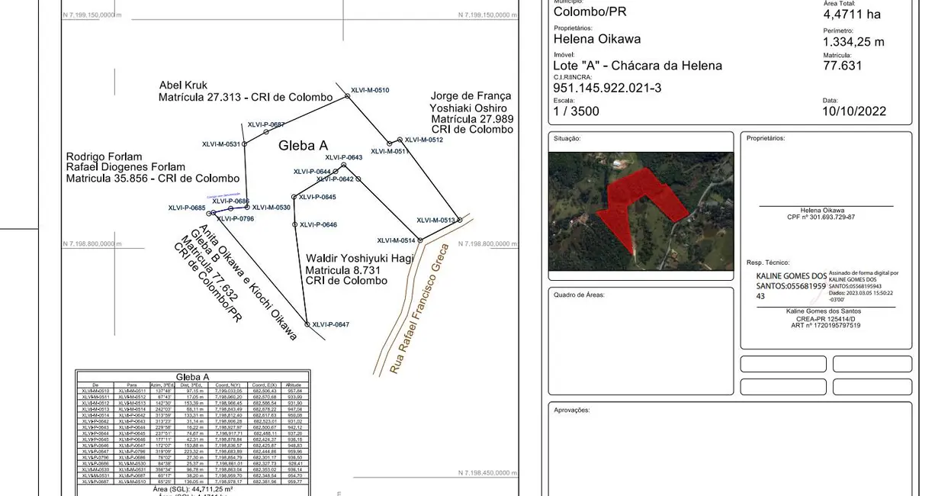
Task: Click ART nº 1720195797519 text
Action: (x=825, y=326)
